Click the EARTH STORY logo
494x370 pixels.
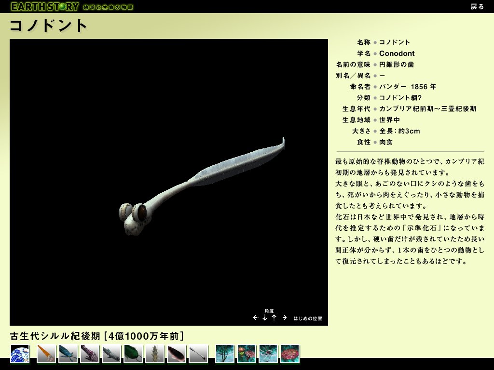(x=46, y=7)
